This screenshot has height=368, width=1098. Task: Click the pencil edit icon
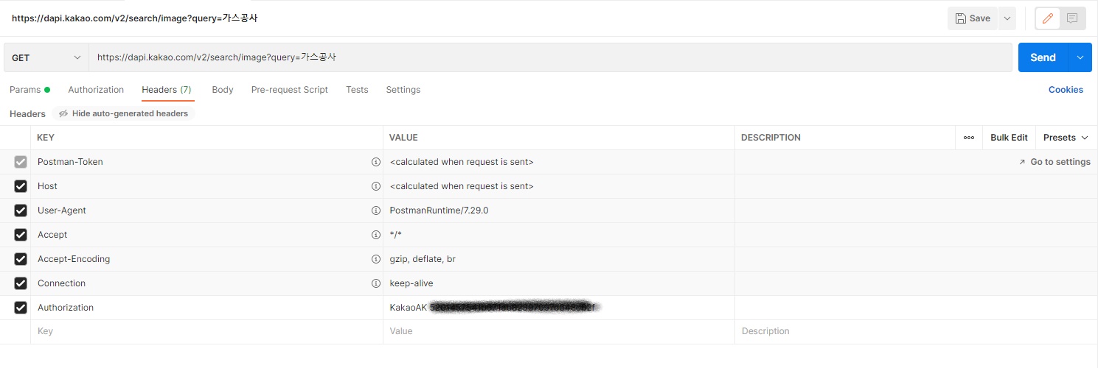(x=1048, y=18)
